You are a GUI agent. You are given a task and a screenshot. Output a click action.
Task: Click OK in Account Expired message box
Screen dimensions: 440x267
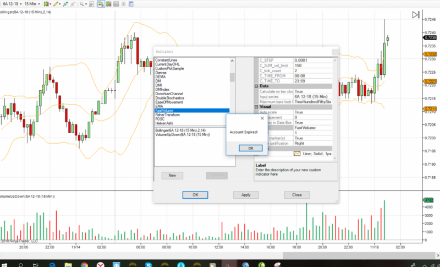click(x=251, y=148)
